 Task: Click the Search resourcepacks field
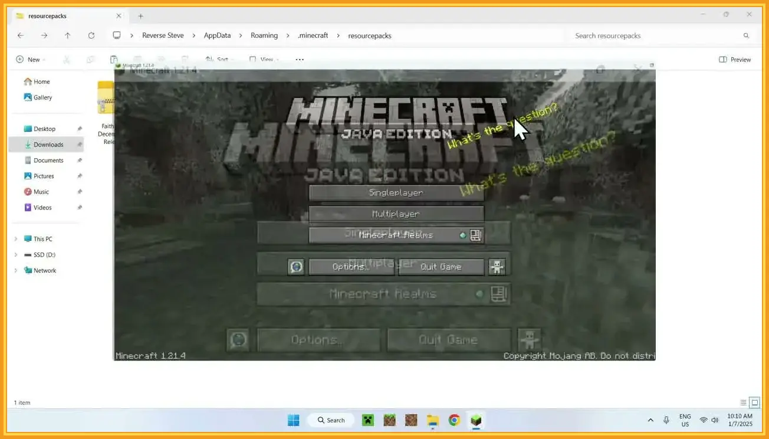pyautogui.click(x=662, y=35)
